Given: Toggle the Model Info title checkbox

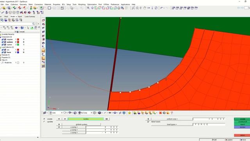Looking at the screenshot, I should click(x=18, y=63).
